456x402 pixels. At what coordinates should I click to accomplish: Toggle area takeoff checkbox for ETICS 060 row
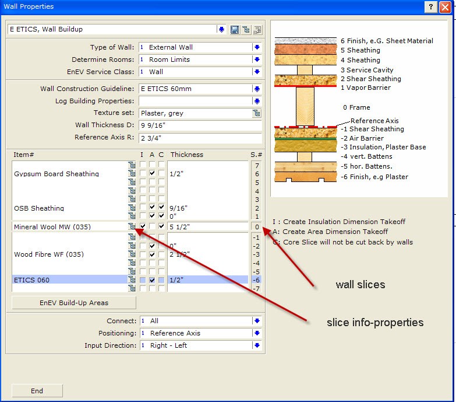152,280
